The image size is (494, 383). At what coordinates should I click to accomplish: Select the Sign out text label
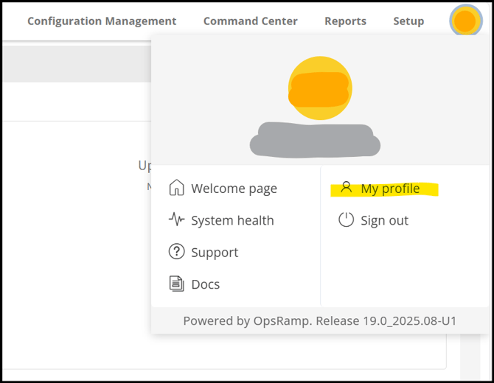pos(384,220)
